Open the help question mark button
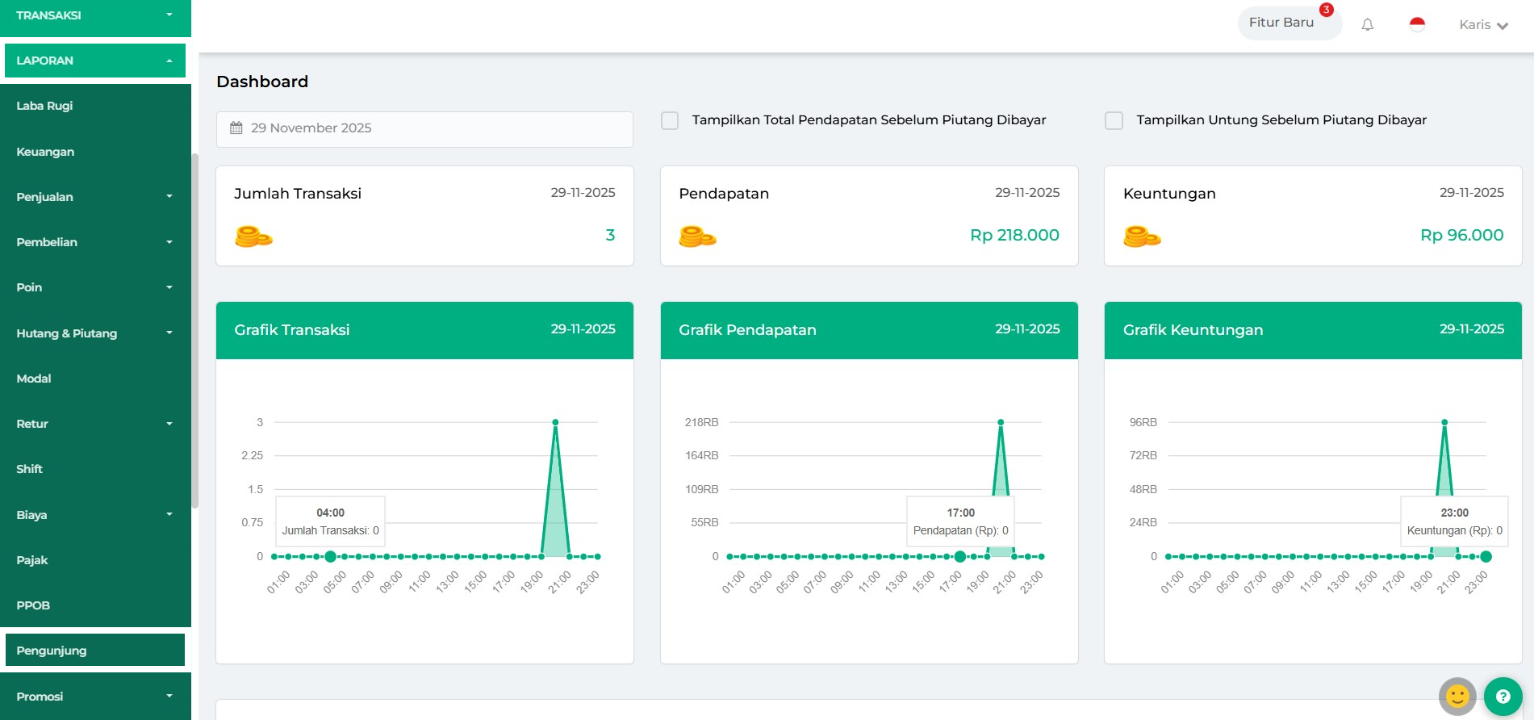This screenshot has width=1534, height=720. click(1503, 696)
